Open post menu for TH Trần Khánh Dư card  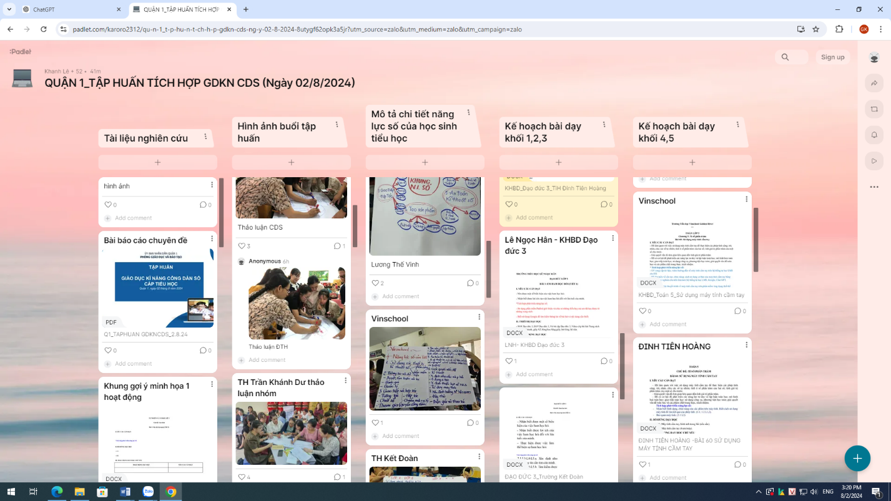345,381
